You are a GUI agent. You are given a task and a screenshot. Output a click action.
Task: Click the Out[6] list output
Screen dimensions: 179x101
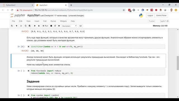(58, 31)
